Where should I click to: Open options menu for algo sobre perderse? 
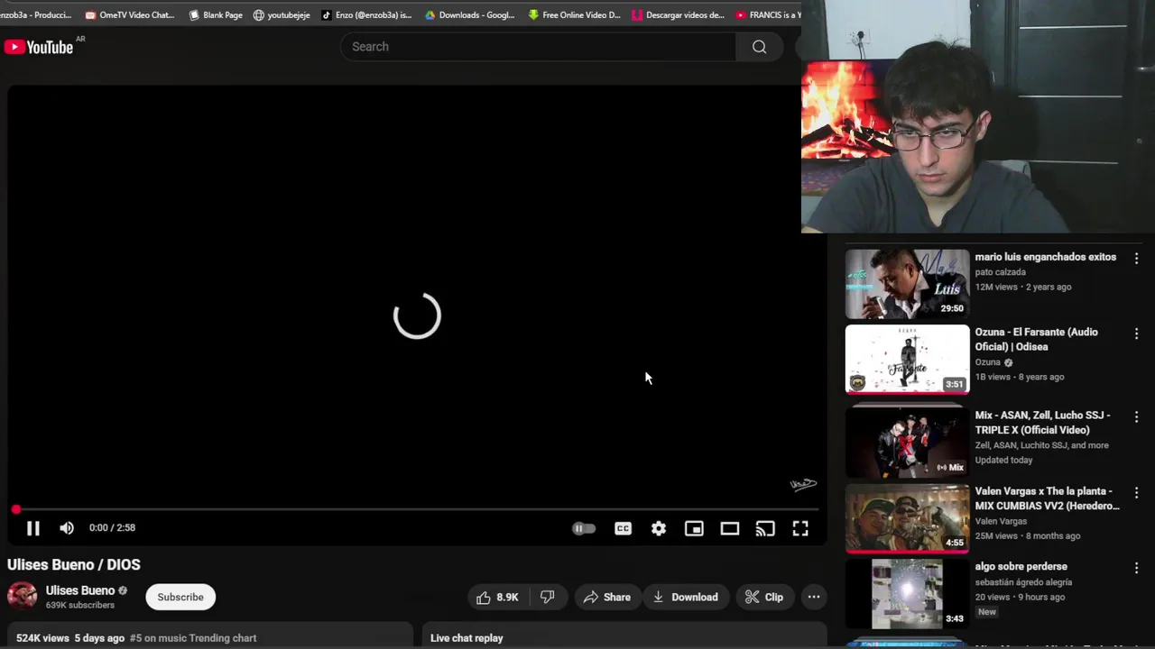(x=1136, y=568)
